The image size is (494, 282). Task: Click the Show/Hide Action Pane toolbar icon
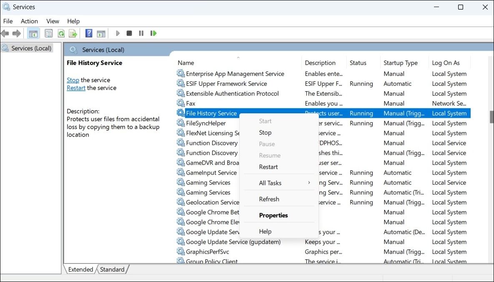pyautogui.click(x=101, y=33)
